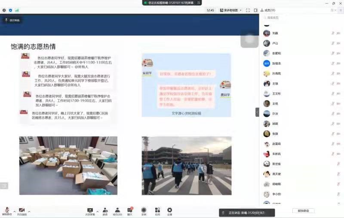Collapse the members panel with side handle
The width and height of the screenshot is (344, 218).
(x=258, y=112)
